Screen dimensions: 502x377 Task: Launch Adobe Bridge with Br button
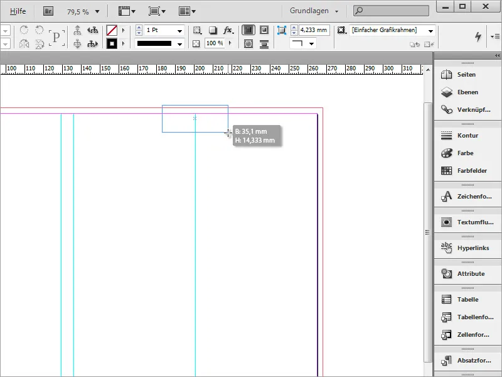[48, 11]
